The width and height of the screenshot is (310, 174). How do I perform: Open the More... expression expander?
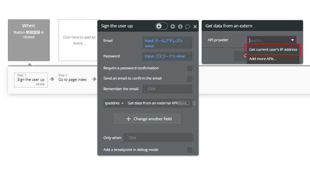click(x=183, y=103)
